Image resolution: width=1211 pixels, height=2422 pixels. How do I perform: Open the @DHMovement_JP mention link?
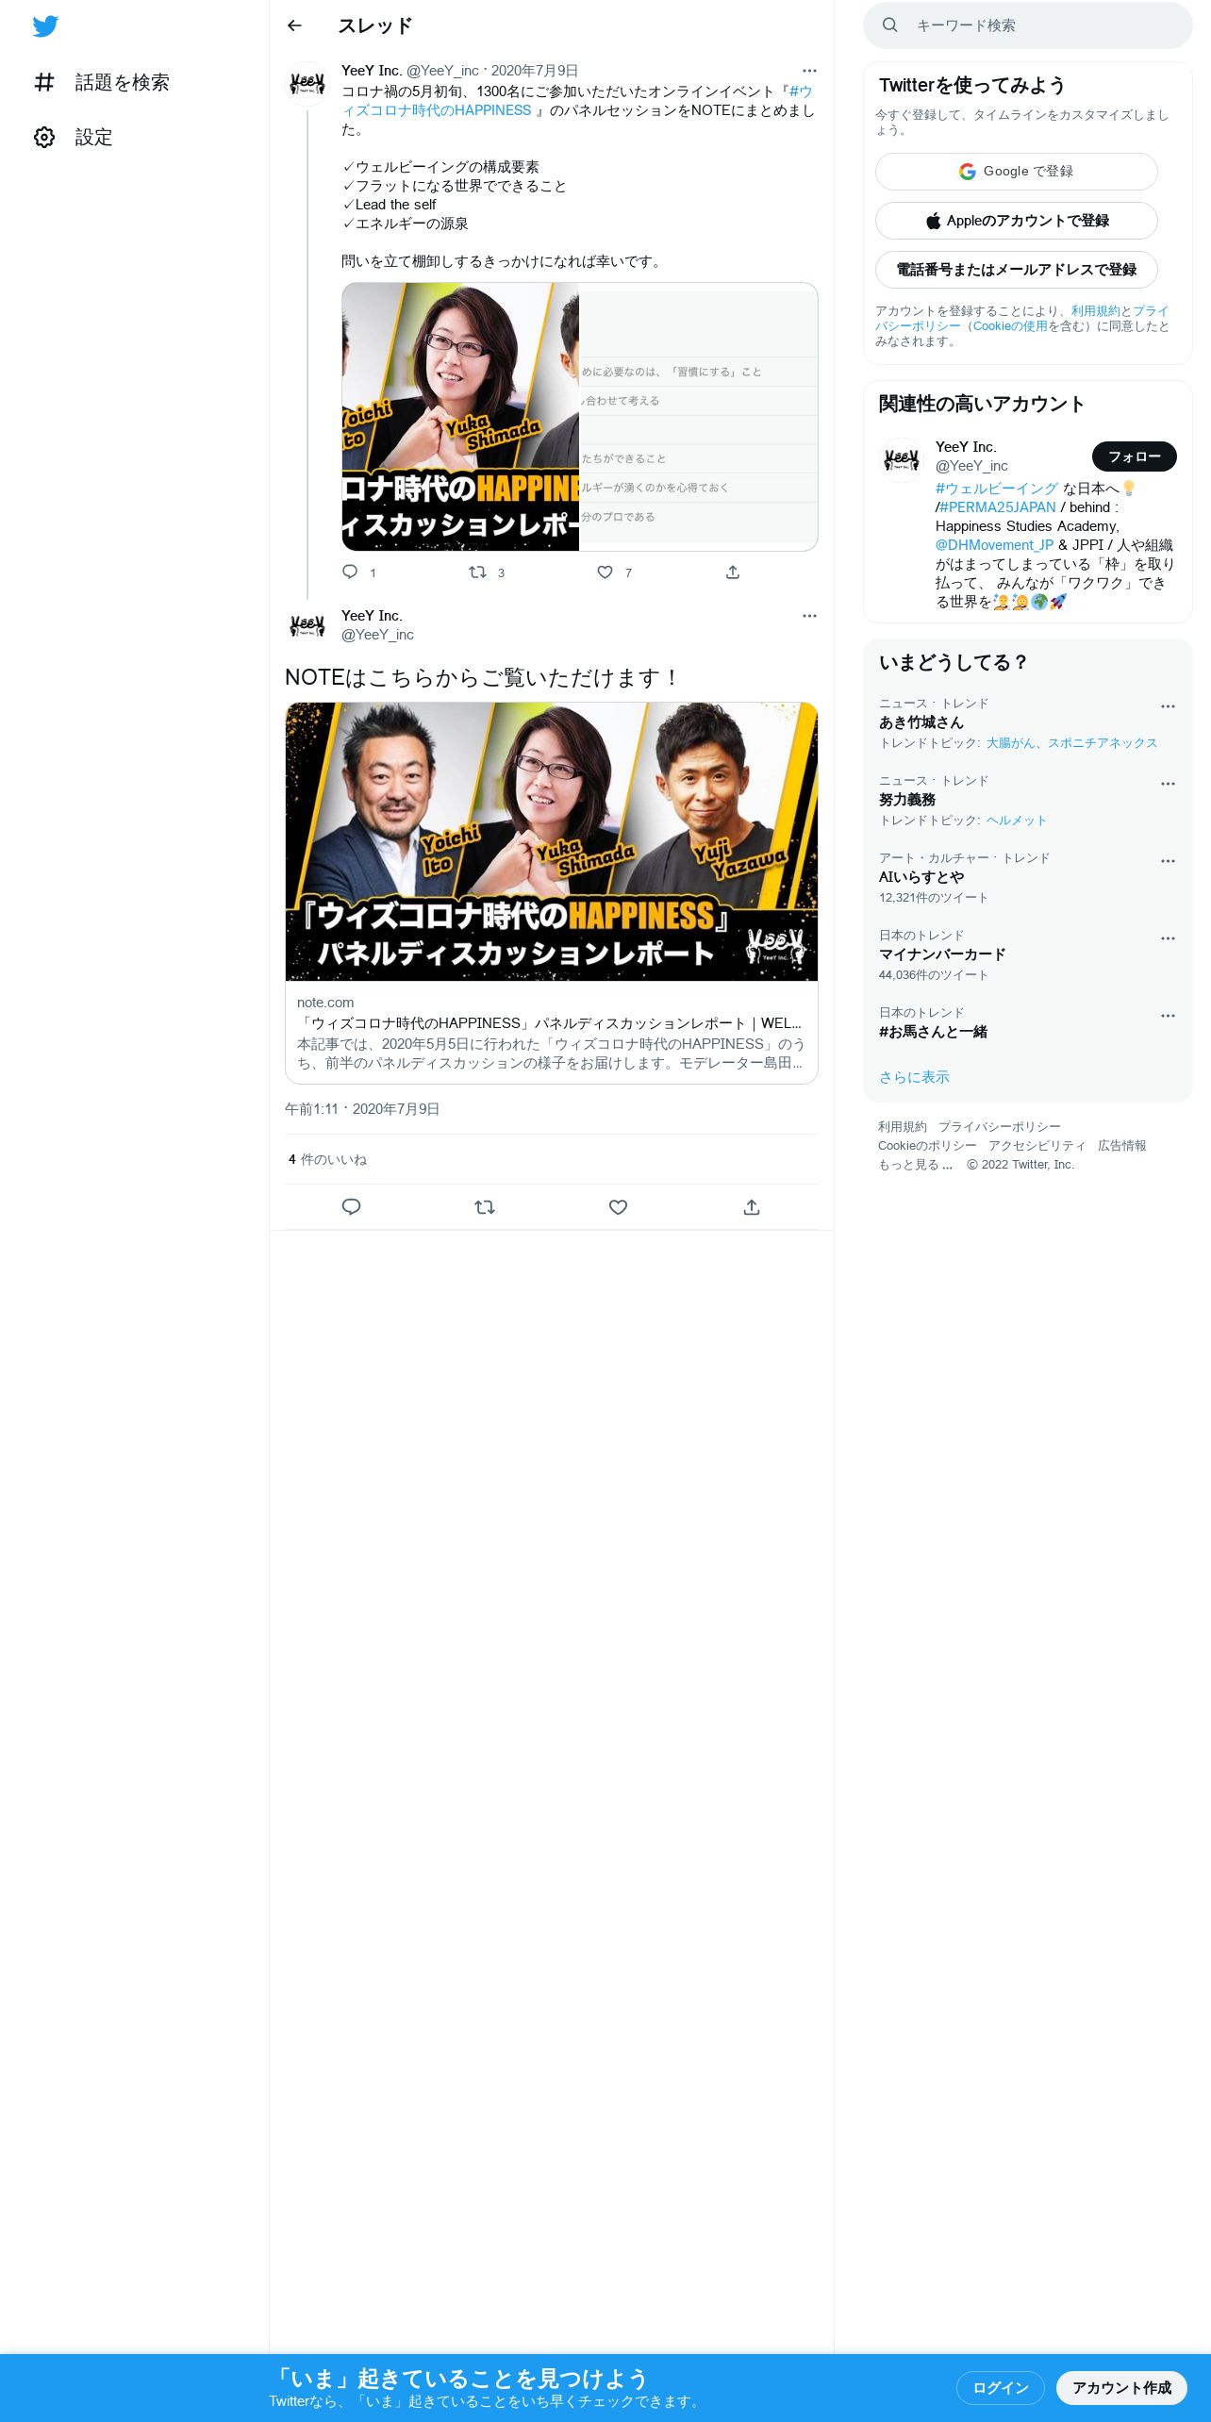pyautogui.click(x=994, y=545)
